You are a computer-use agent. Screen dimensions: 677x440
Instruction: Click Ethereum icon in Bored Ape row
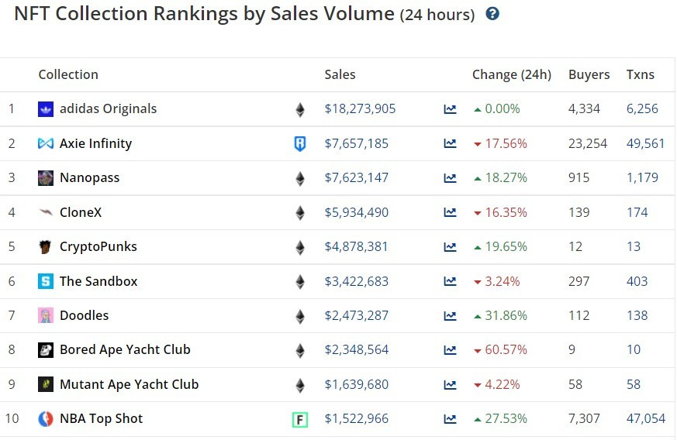[300, 351]
